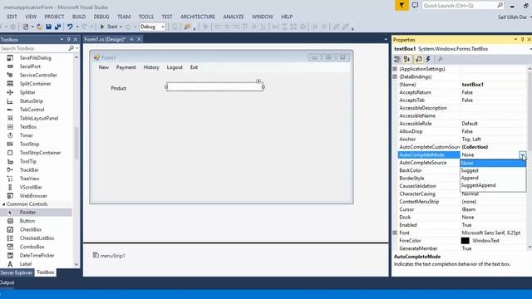Click the Logout menu on Form1
Image resolution: width=532 pixels, height=299 pixels.
coord(175,67)
